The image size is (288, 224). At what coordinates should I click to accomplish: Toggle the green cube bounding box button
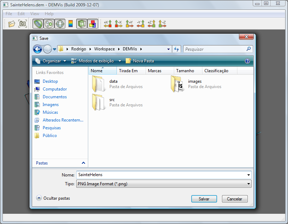(x=82, y=24)
